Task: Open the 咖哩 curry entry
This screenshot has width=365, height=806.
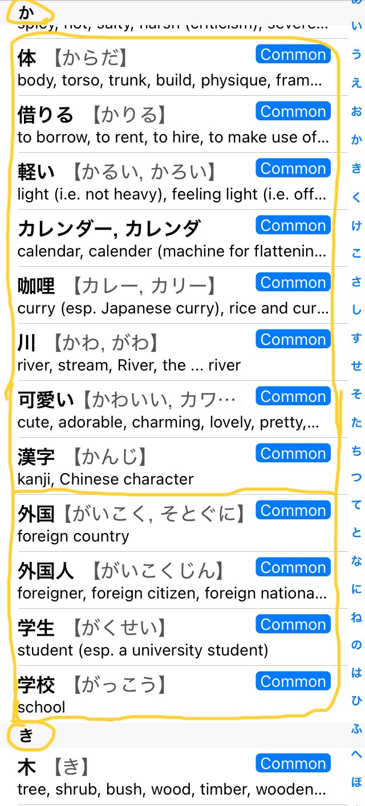Action: [x=171, y=296]
